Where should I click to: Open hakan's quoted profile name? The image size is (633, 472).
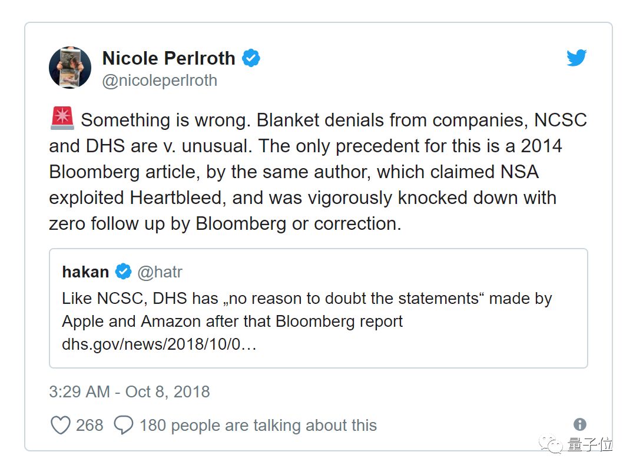85,272
